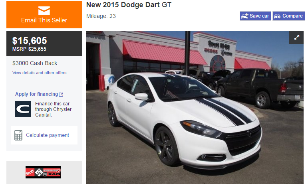Open View details and other offers
The image size is (306, 184).
tap(40, 73)
